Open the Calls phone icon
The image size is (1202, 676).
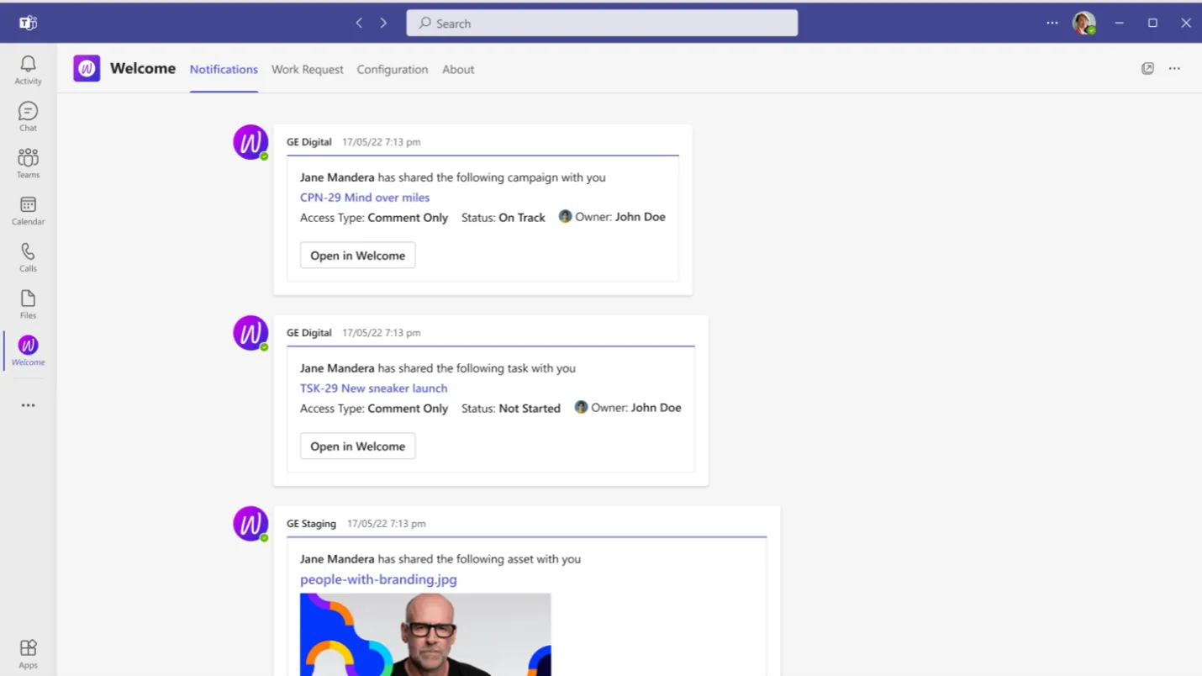coord(28,257)
